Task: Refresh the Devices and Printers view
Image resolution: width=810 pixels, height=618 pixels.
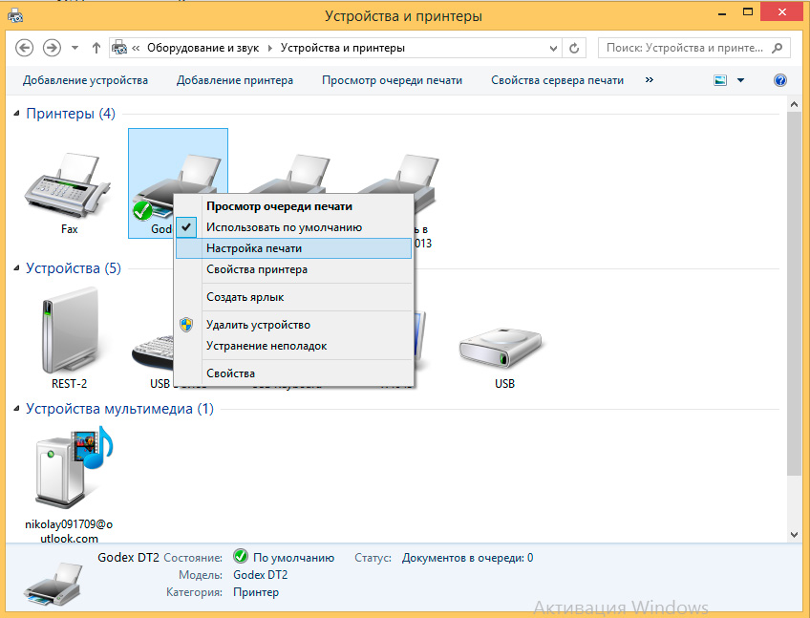Action: coord(574,48)
